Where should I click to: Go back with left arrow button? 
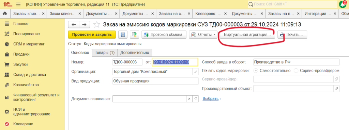(74, 24)
